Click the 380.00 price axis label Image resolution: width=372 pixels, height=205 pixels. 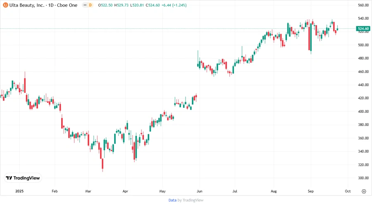[363, 125]
